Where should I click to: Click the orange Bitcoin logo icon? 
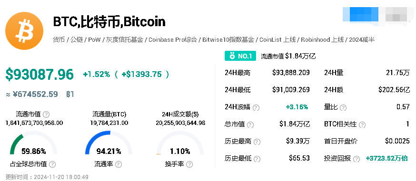point(24,31)
